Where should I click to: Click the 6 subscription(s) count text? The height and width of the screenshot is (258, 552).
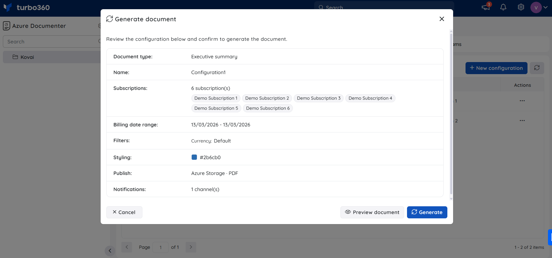pos(211,88)
